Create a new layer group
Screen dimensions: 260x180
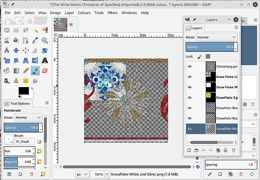click(196, 150)
